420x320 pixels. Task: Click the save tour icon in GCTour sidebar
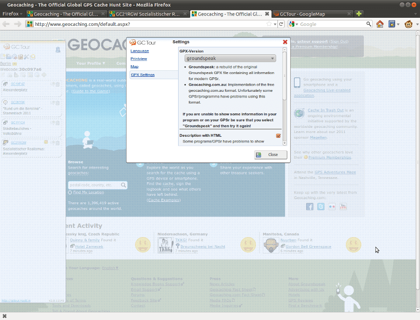click(x=9, y=57)
